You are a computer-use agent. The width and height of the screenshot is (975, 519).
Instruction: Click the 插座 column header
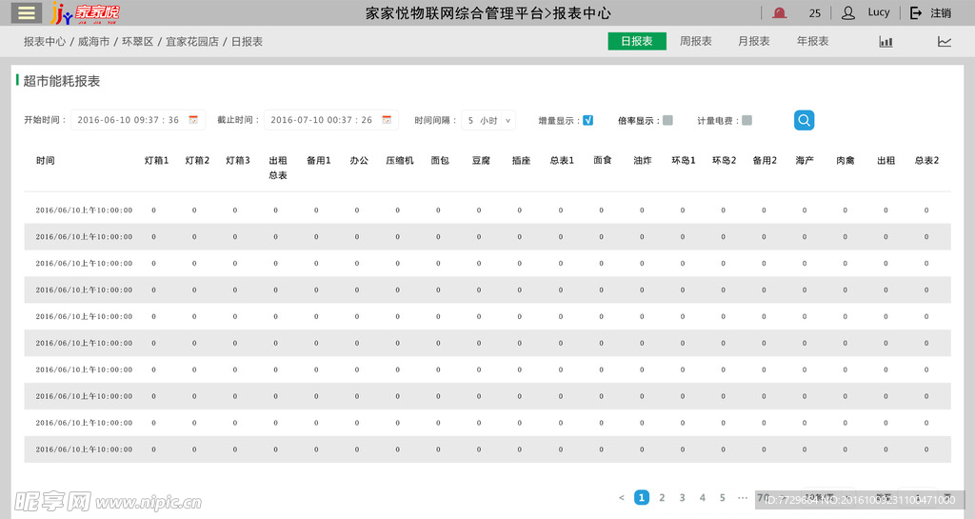click(x=521, y=160)
